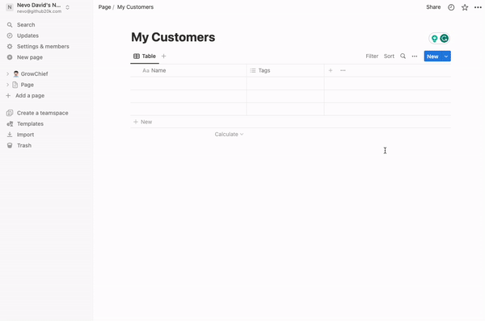Click My Customers breadcrumb
This screenshot has width=485, height=321.
[135, 7]
